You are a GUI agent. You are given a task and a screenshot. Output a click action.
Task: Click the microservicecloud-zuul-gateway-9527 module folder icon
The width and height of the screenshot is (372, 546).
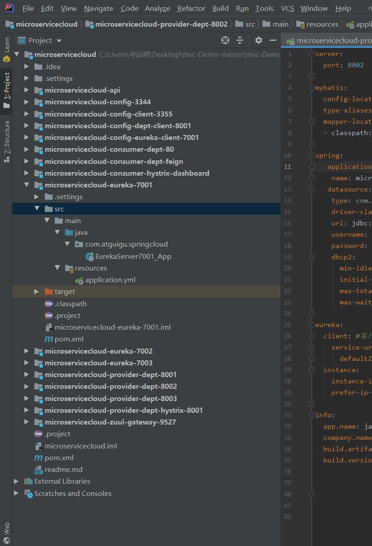click(x=38, y=422)
